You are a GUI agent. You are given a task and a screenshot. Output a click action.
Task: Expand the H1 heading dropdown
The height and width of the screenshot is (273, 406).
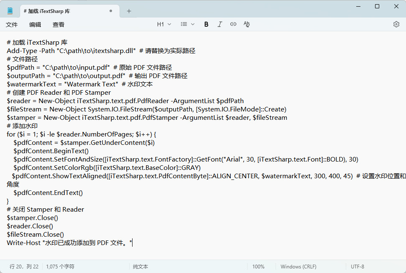coord(164,24)
